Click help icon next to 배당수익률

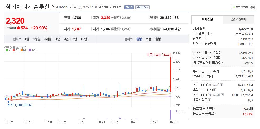209,100
